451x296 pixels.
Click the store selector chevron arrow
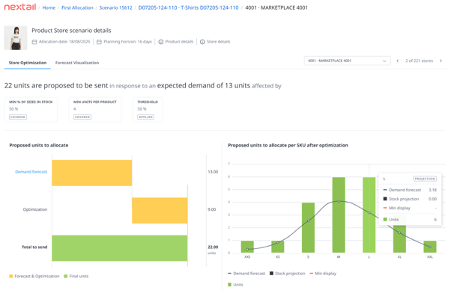(384, 61)
